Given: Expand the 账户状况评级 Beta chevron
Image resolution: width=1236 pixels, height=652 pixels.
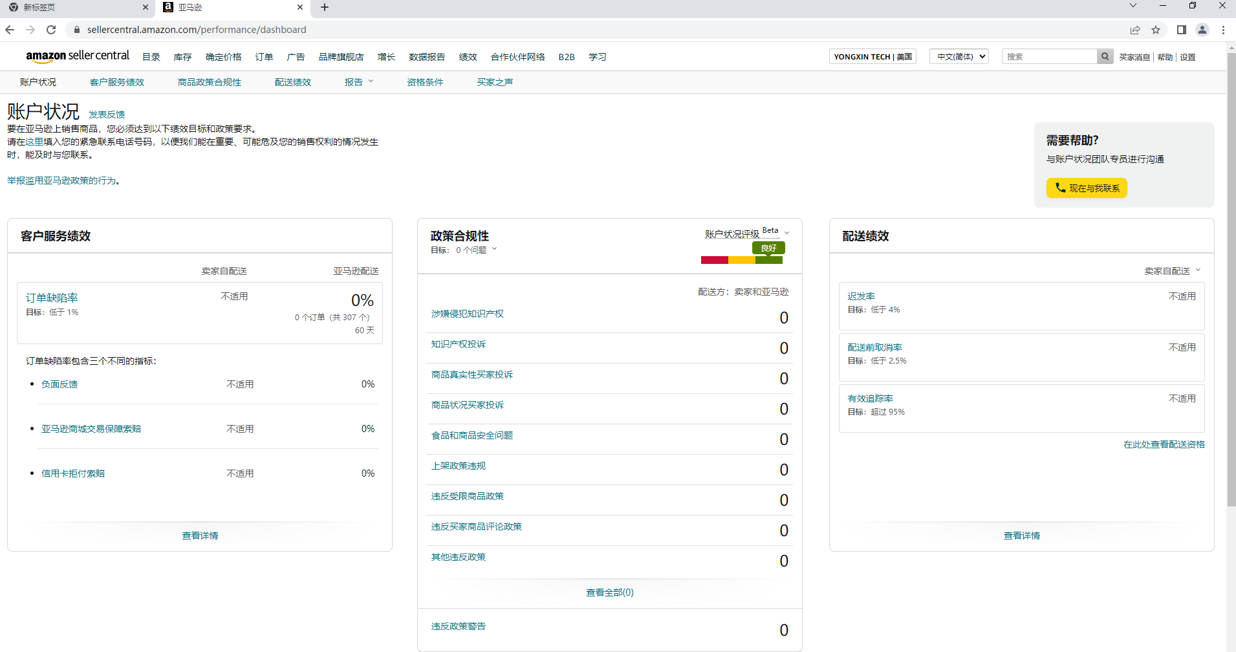Looking at the screenshot, I should coord(786,232).
